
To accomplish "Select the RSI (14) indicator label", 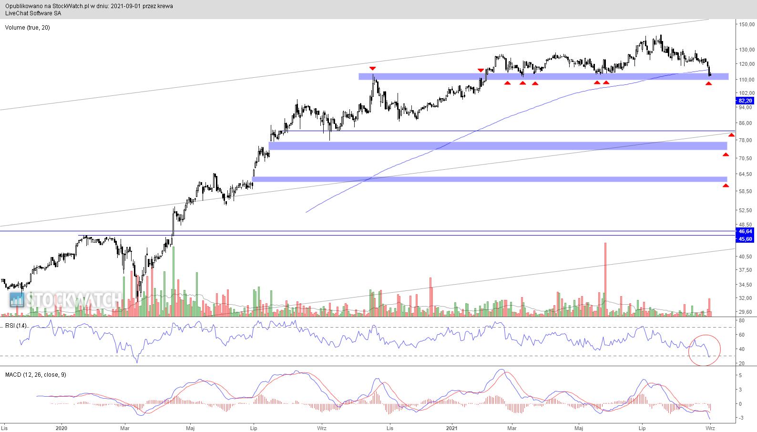I will coord(16,325).
